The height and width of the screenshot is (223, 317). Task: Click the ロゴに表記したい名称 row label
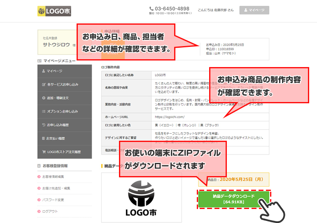tap(119, 75)
